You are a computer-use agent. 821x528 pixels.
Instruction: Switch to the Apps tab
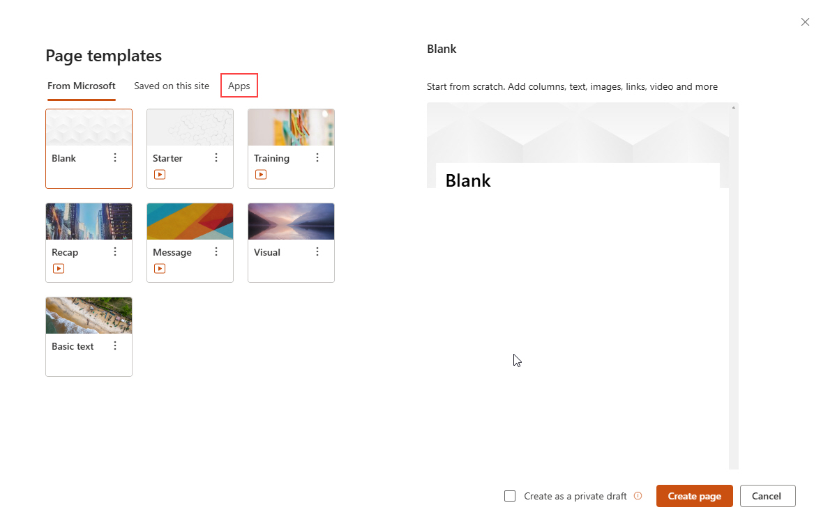[239, 86]
